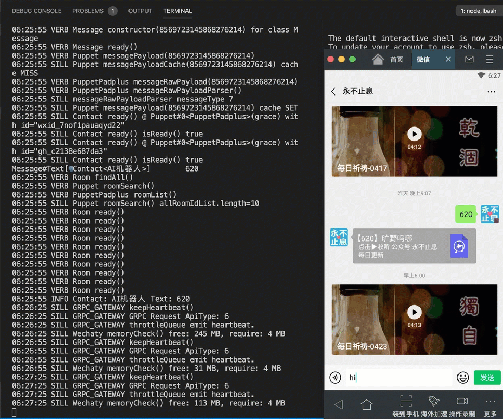503x419 pixels.
Task: Open the 更多 options
Action: (x=490, y=406)
